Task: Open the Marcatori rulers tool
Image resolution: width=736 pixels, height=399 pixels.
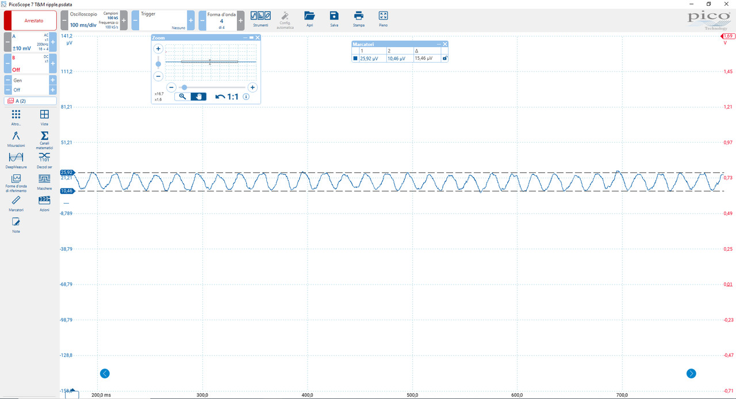Action: (x=16, y=204)
